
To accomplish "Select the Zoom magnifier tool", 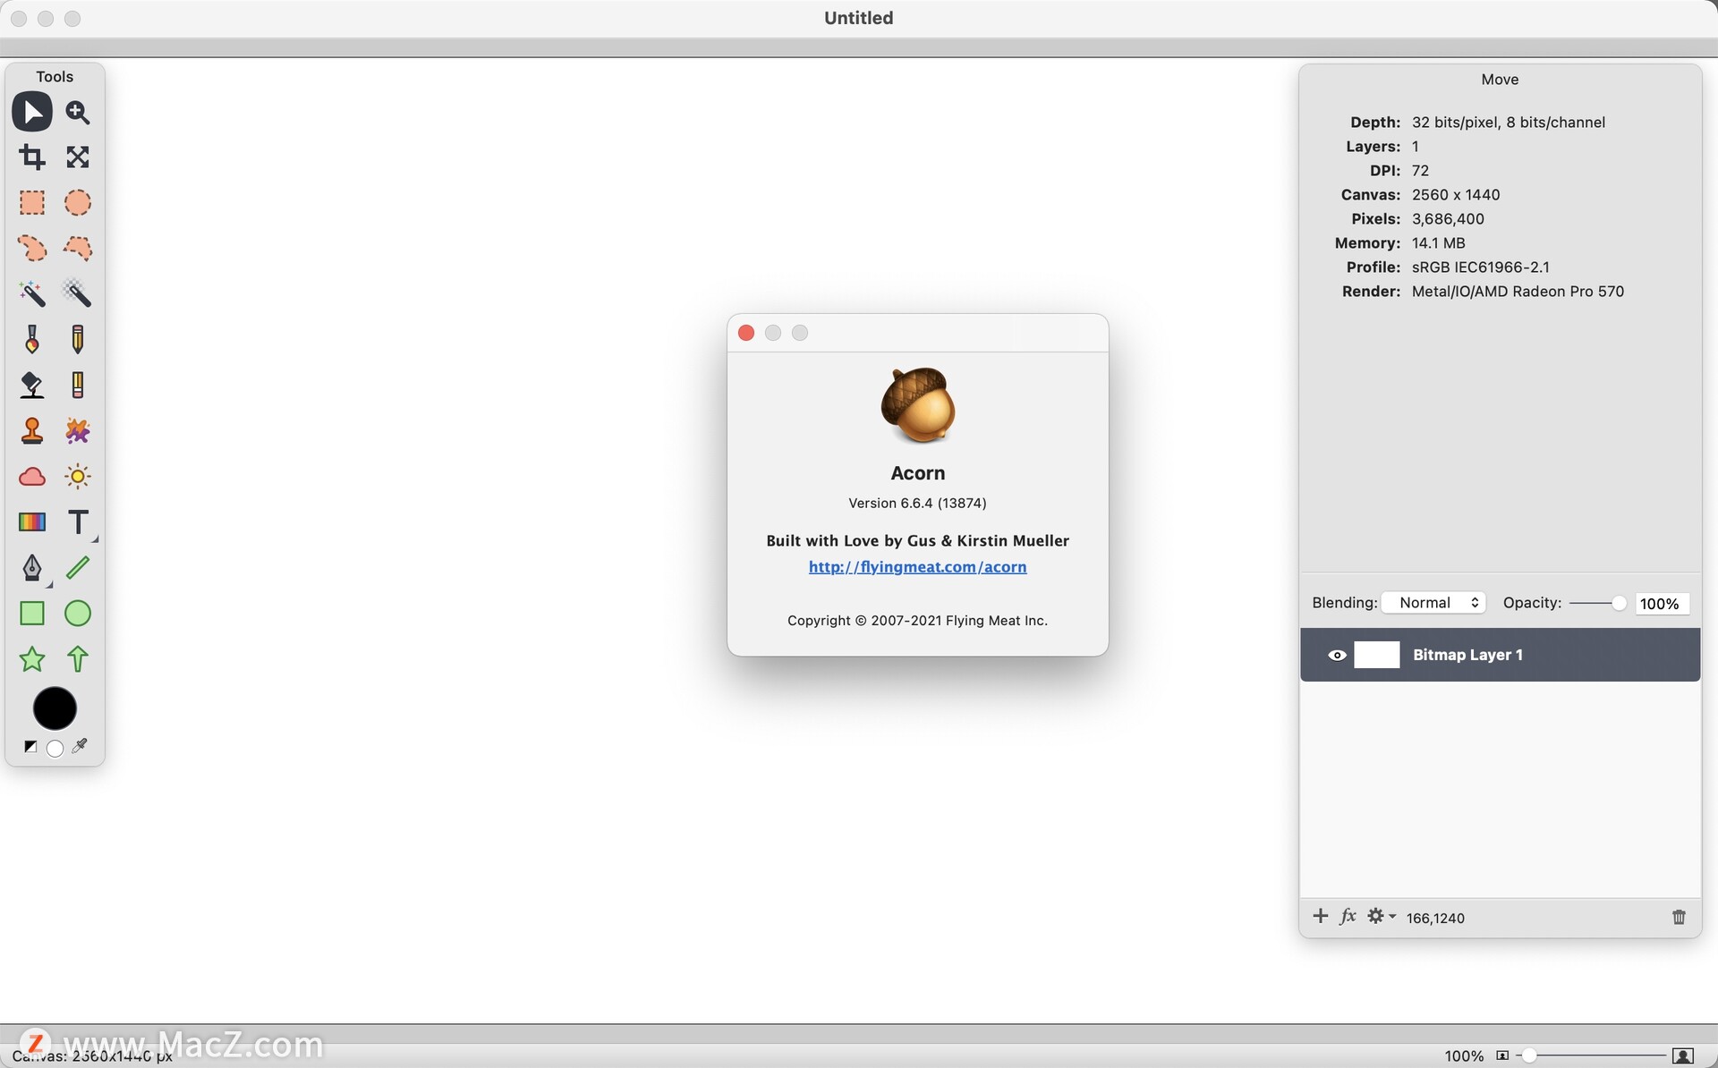I will (x=78, y=112).
